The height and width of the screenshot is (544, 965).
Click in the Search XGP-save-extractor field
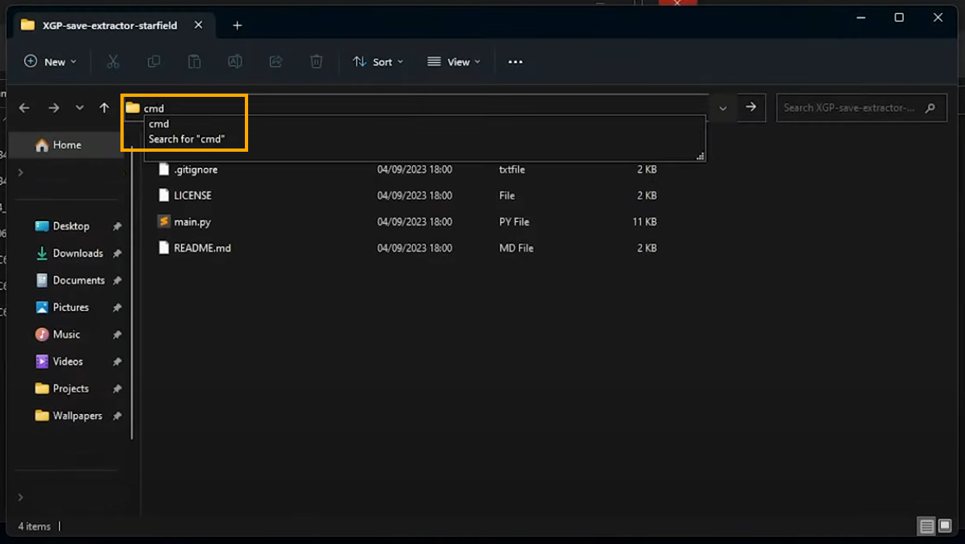(861, 107)
